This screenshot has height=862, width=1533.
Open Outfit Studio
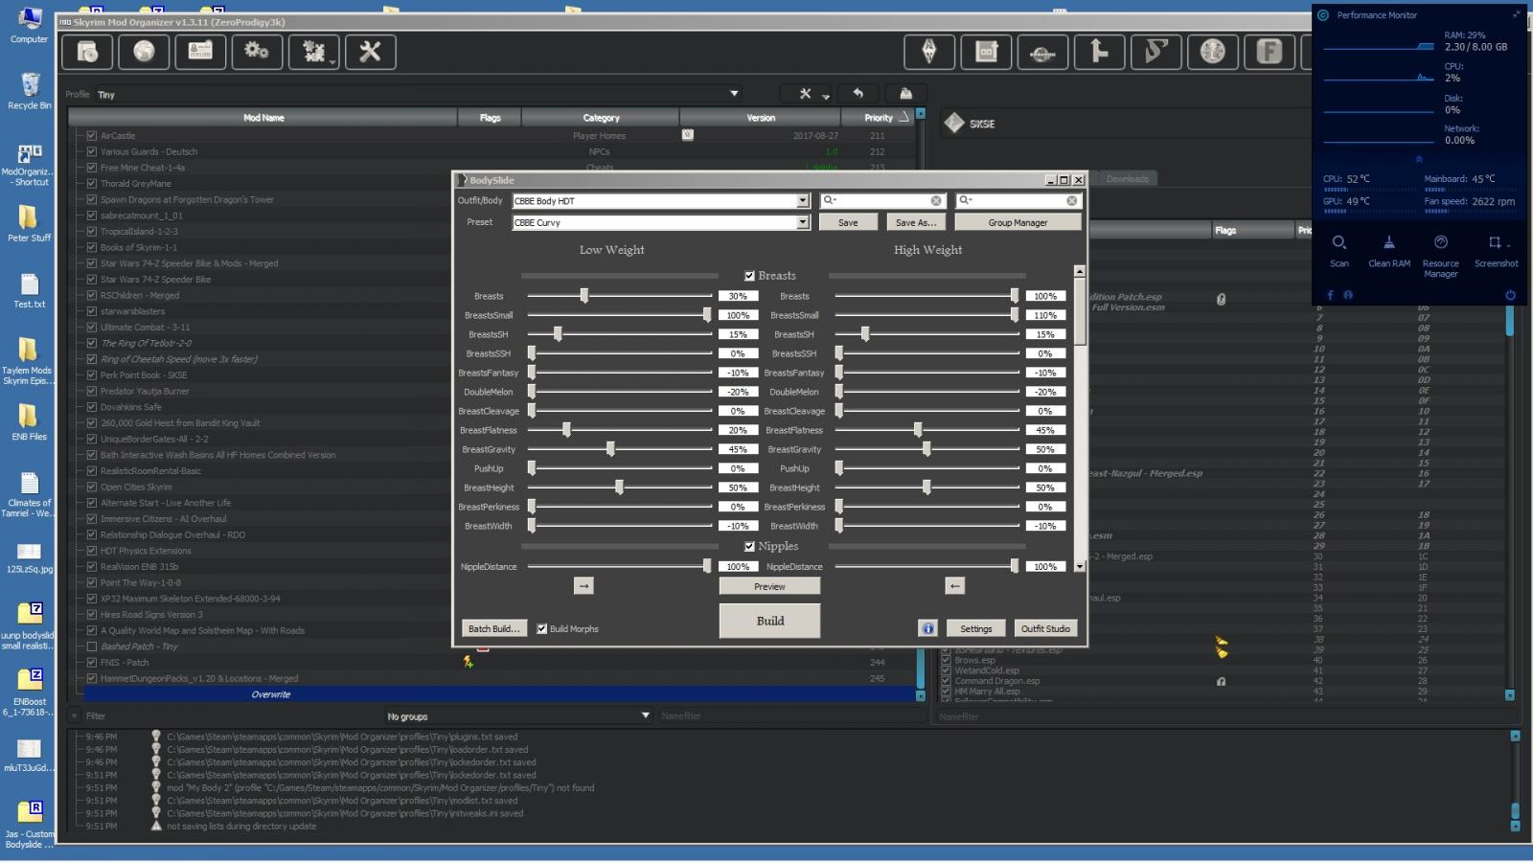point(1045,628)
